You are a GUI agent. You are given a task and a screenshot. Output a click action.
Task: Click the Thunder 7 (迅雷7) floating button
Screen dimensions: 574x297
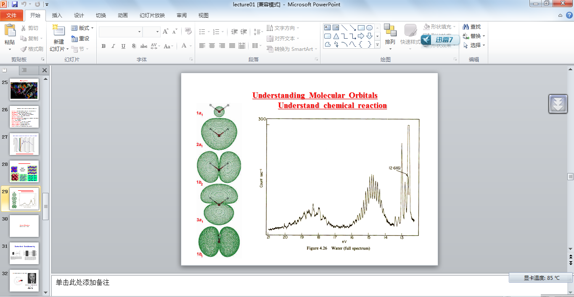pyautogui.click(x=440, y=40)
